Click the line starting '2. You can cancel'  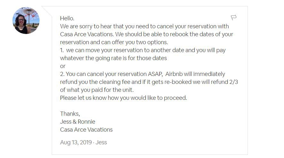[x=142, y=74]
